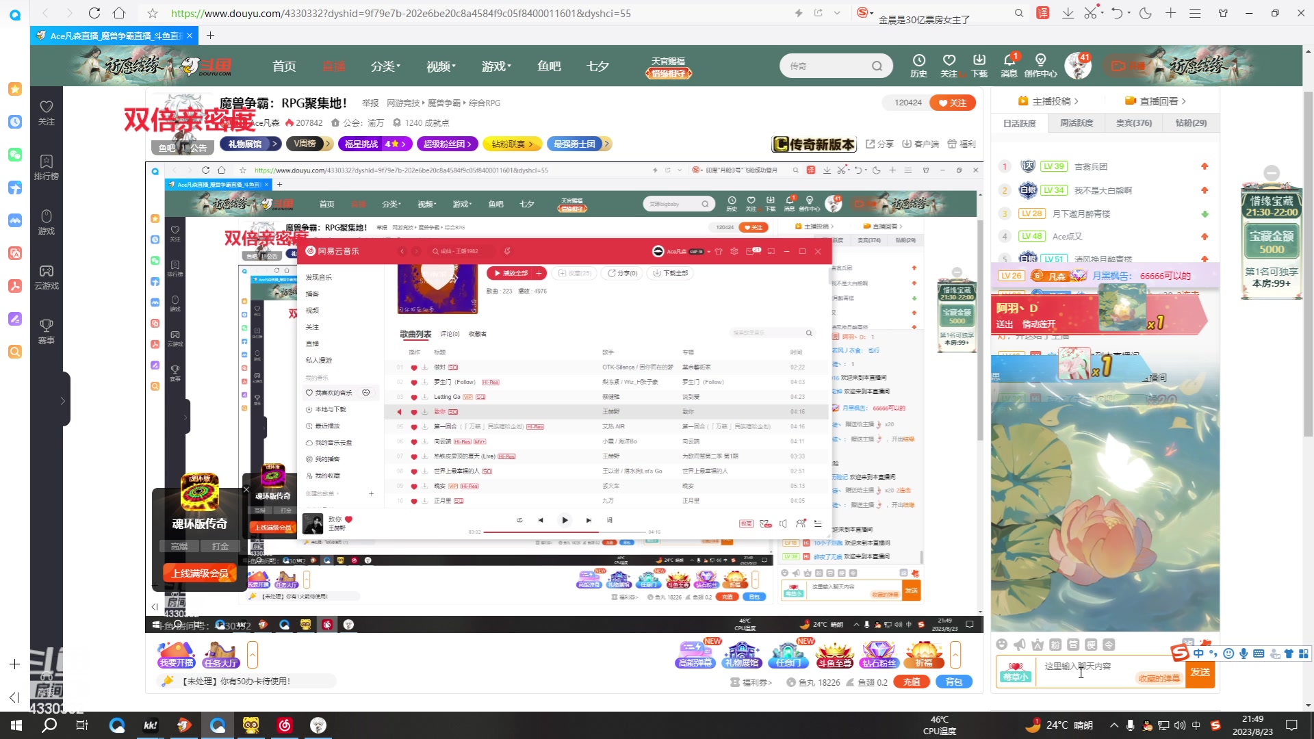Viewport: 1314px width, 739px height.
Task: Open 高能弹幕 icon under the video
Action: (x=696, y=655)
